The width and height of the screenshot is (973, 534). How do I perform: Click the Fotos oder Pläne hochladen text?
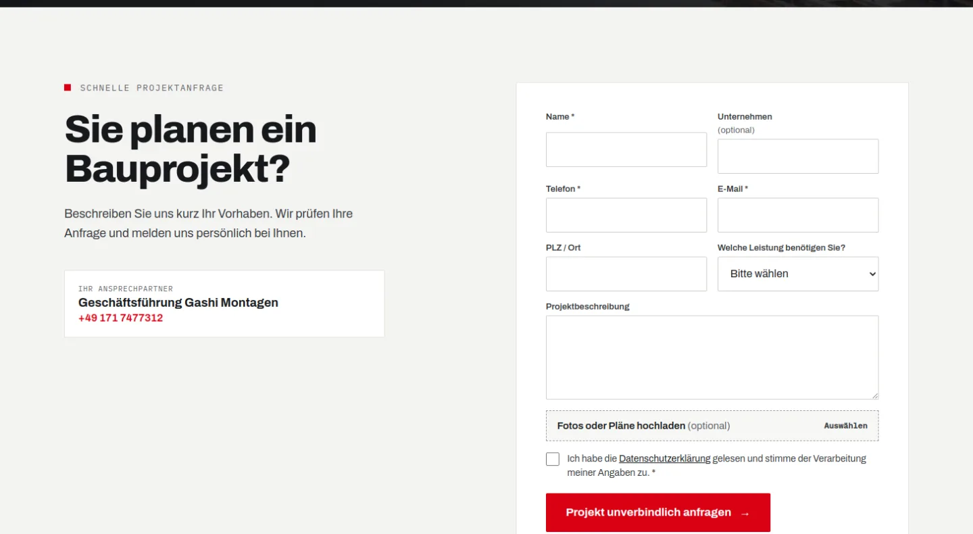621,426
